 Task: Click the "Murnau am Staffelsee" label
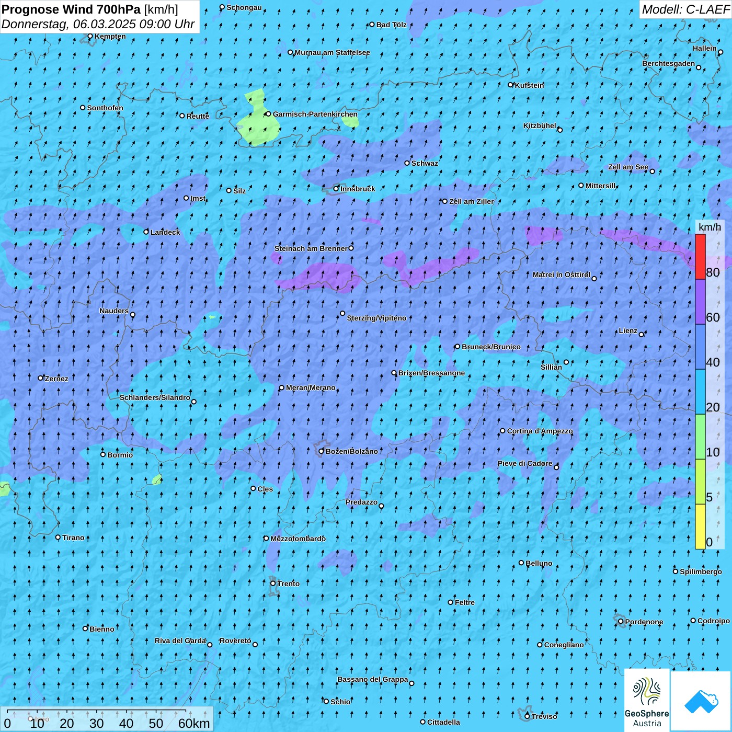tap(332, 52)
